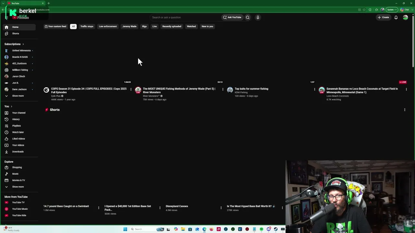Image resolution: width=415 pixels, height=233 pixels.
Task: Click the search magnifier button
Action: pos(248,17)
